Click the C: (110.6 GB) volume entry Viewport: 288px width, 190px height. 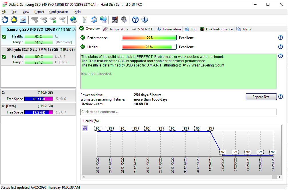[x=38, y=96]
